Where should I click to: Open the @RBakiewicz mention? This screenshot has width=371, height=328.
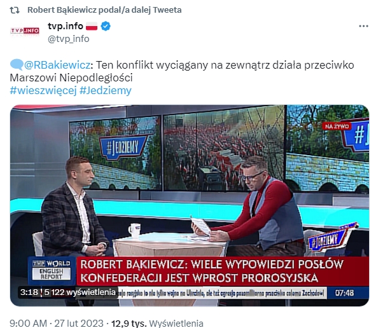[x=57, y=65]
